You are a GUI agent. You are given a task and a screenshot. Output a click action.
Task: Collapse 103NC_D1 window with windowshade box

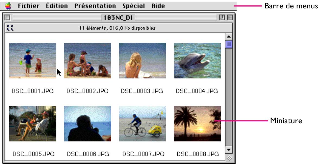(230, 18)
